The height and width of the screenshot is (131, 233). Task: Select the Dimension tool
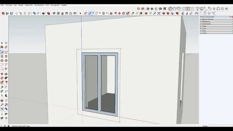(x=6, y=87)
